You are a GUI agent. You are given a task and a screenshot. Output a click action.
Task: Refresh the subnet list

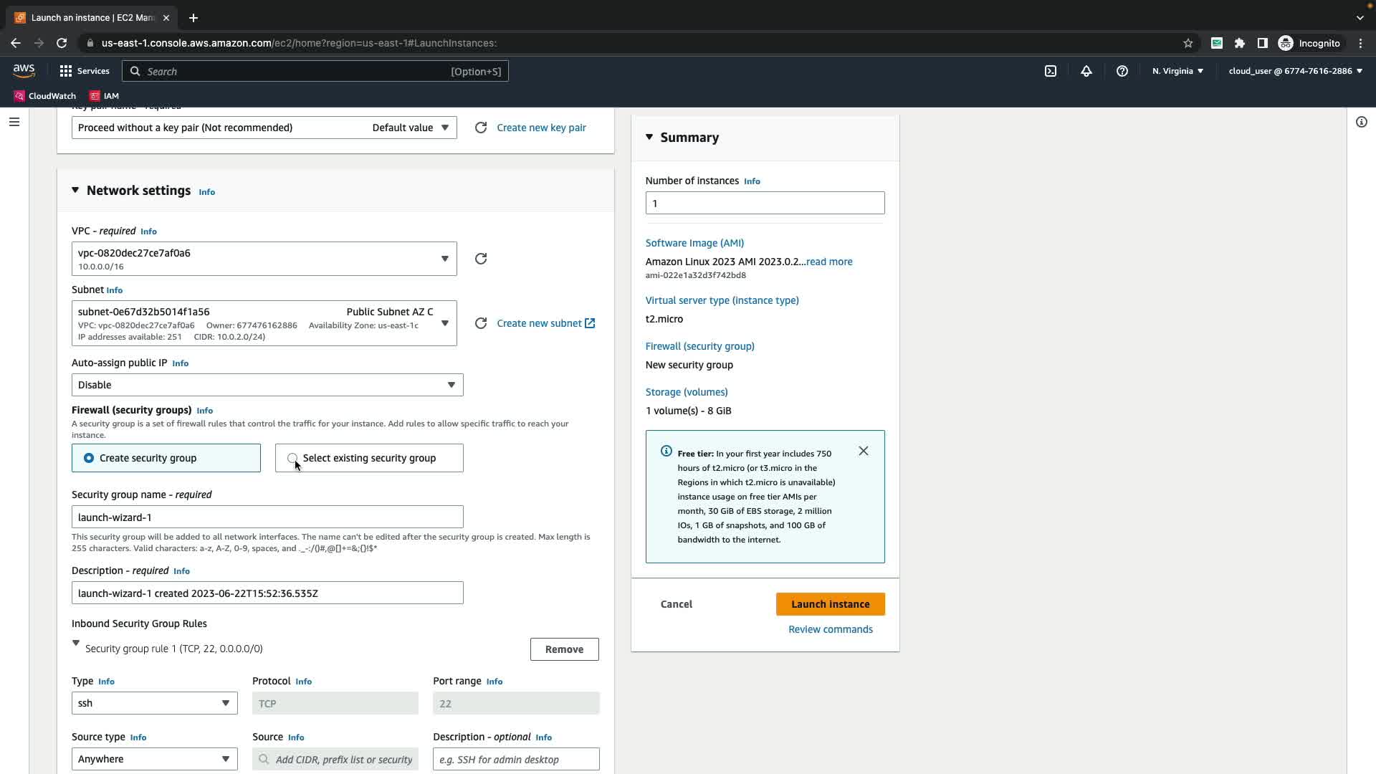pos(481,323)
